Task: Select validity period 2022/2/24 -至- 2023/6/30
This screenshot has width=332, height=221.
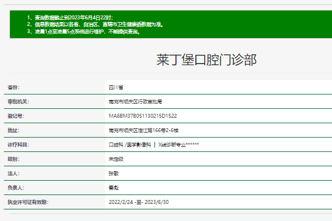Action: coord(139,202)
